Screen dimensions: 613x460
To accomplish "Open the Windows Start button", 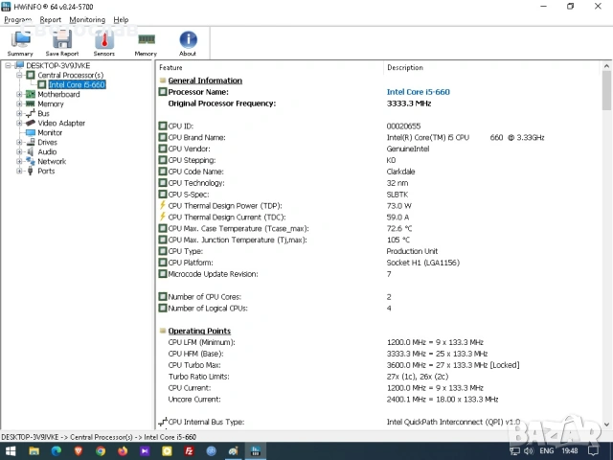I will click(x=11, y=451).
